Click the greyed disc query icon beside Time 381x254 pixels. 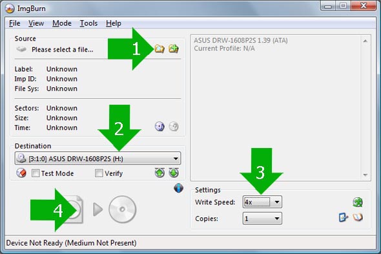174,127
